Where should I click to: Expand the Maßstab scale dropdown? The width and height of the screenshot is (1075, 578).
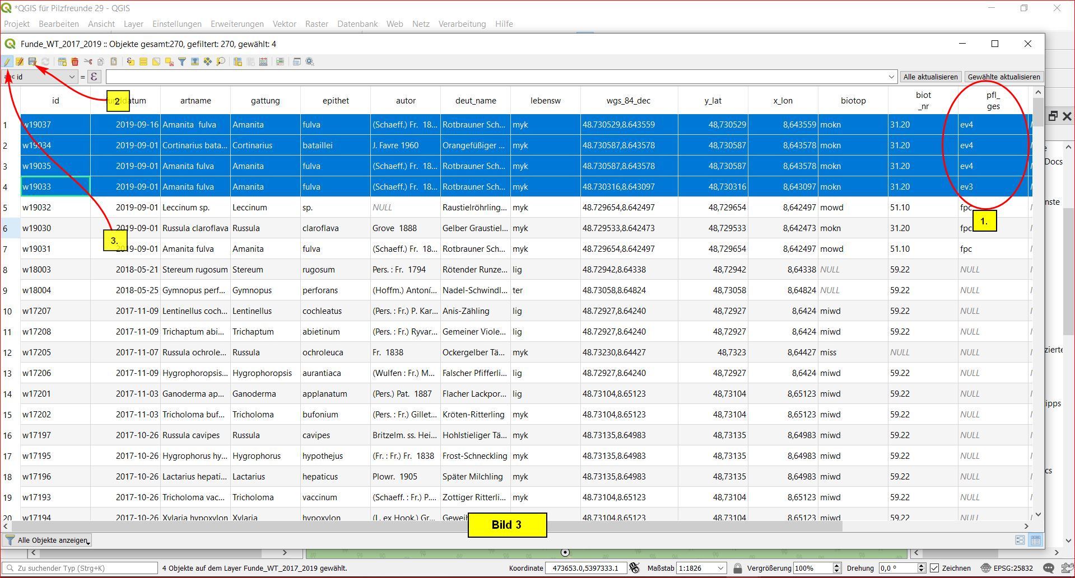point(720,568)
